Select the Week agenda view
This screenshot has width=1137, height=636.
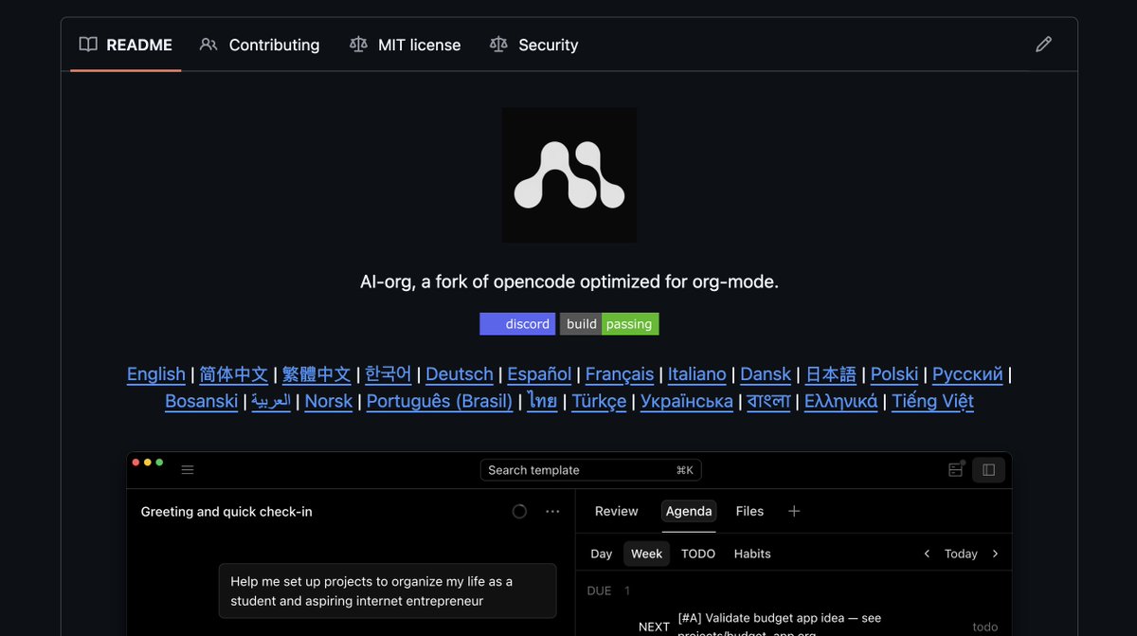pos(646,554)
